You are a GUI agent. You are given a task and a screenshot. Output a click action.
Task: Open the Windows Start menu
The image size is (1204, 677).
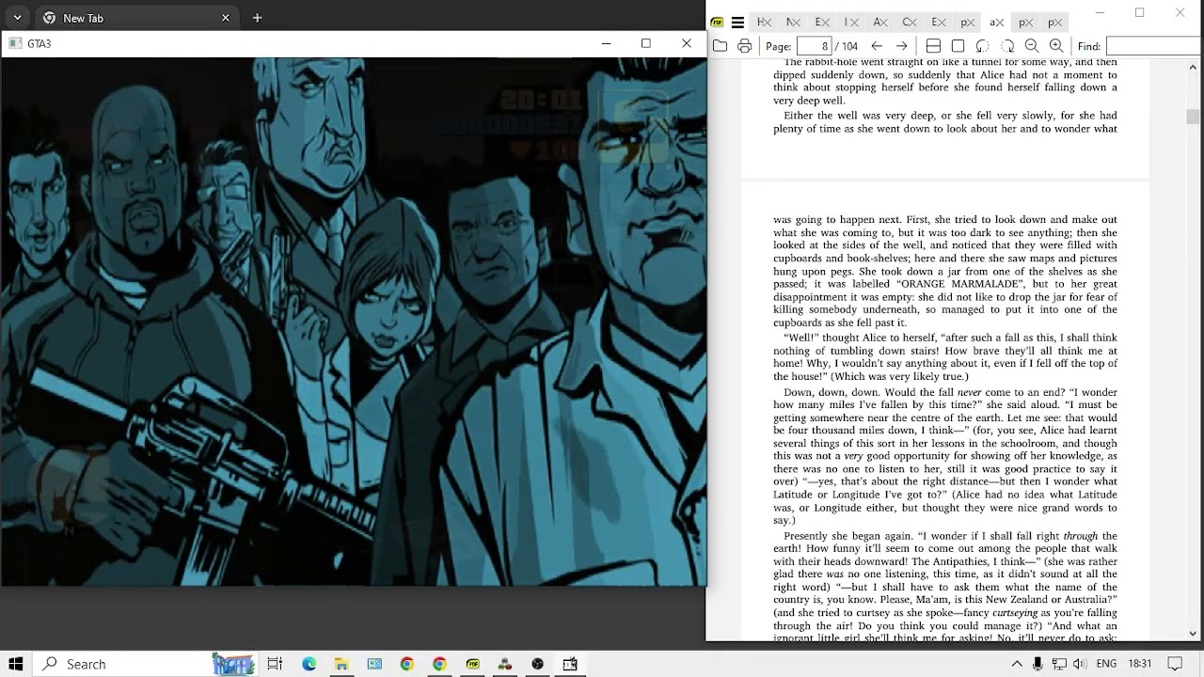point(16,664)
